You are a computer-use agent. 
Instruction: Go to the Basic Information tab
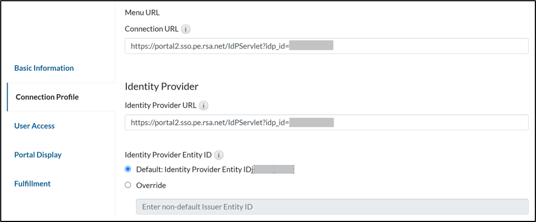tap(44, 68)
